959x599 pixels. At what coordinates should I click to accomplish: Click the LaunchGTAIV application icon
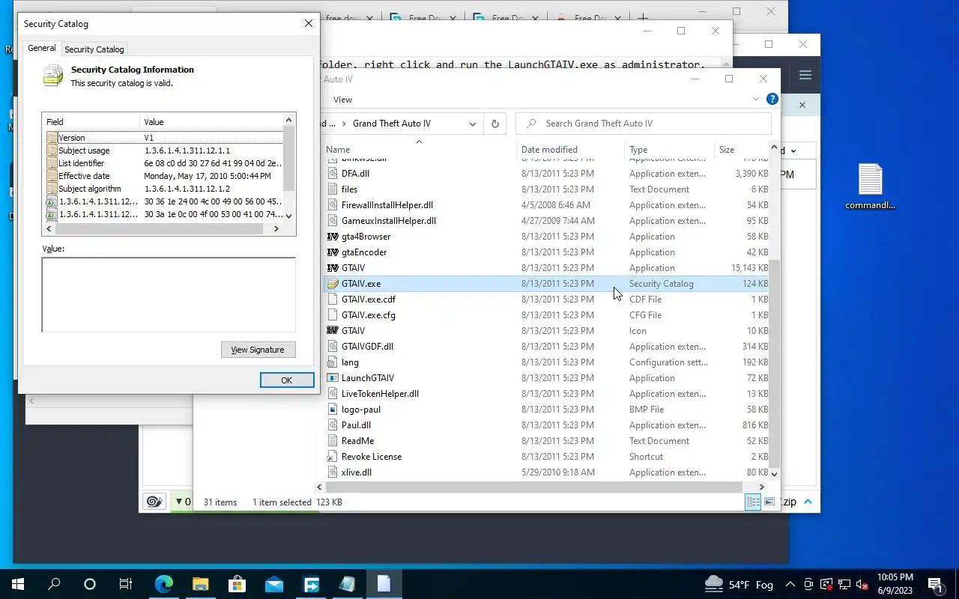coord(333,378)
